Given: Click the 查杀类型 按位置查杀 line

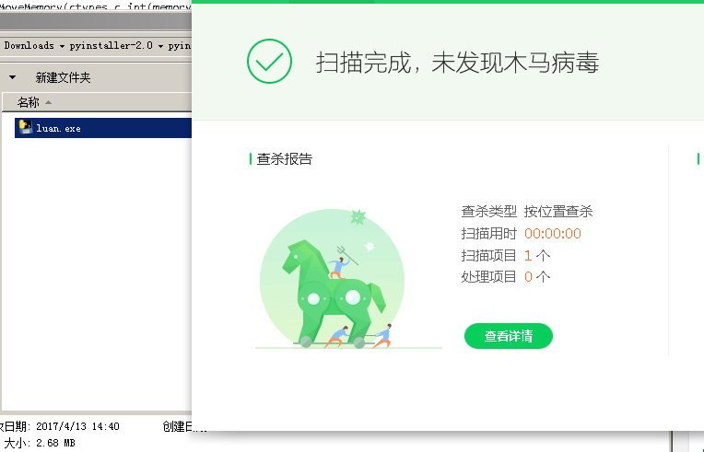Looking at the screenshot, I should [526, 211].
